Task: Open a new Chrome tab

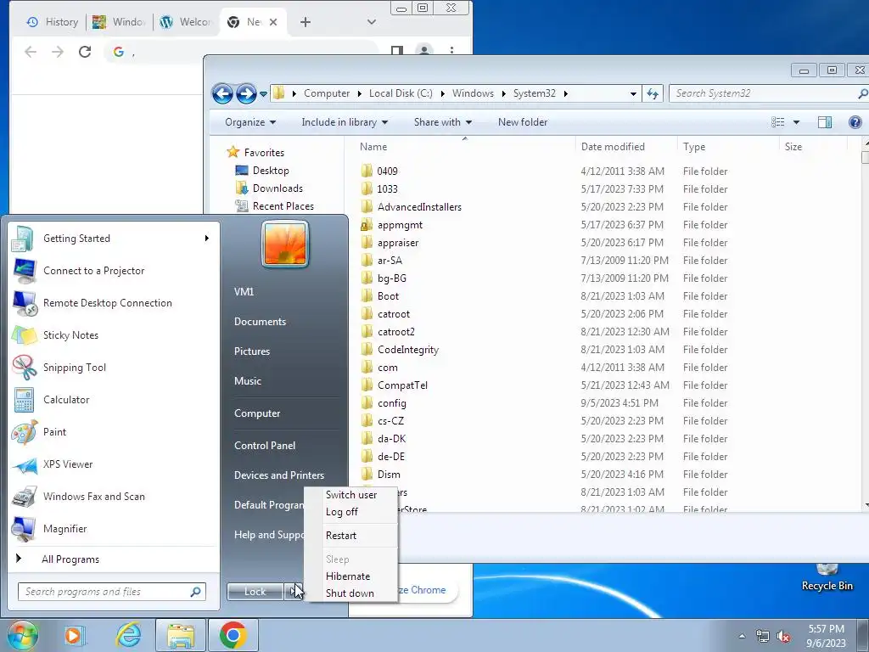Action: (305, 22)
